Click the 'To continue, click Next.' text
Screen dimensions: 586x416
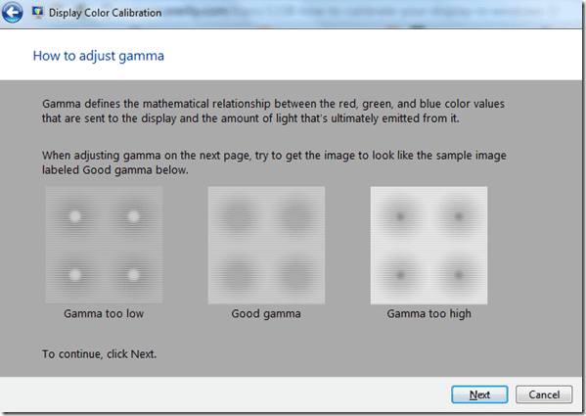99,354
